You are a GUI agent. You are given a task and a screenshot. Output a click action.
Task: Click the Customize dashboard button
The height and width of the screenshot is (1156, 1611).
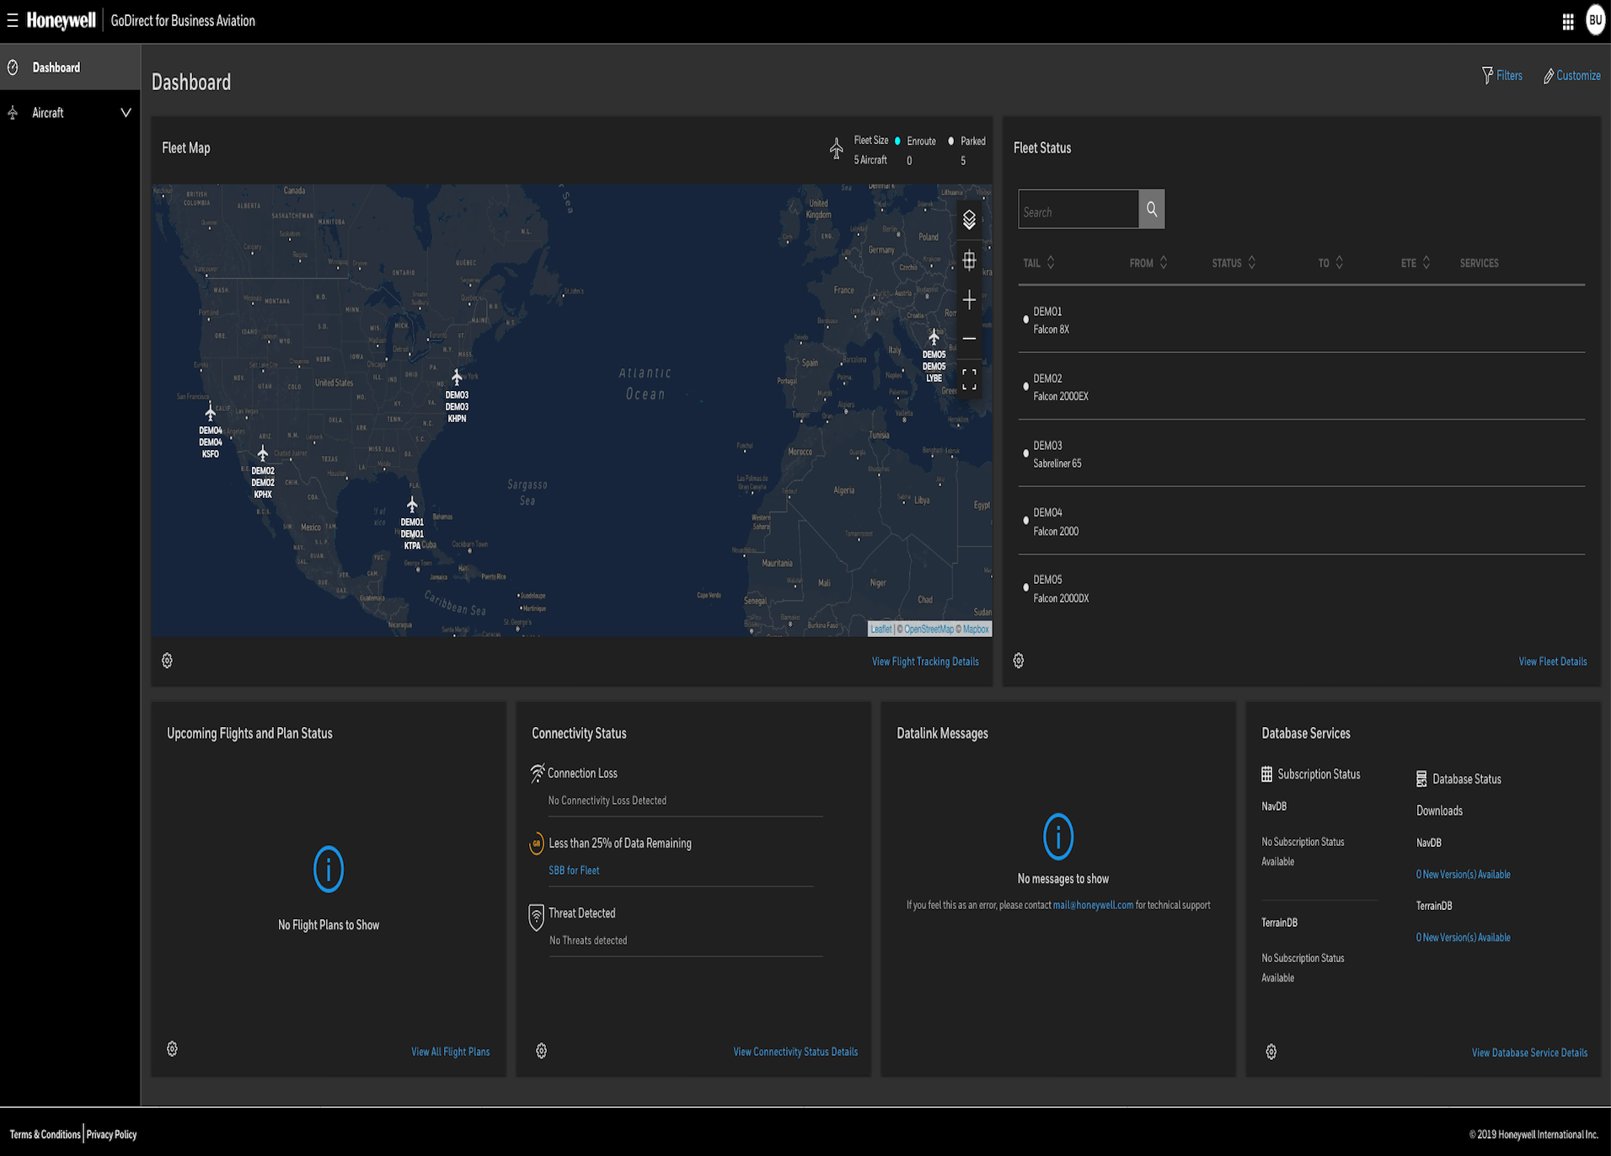1571,76
